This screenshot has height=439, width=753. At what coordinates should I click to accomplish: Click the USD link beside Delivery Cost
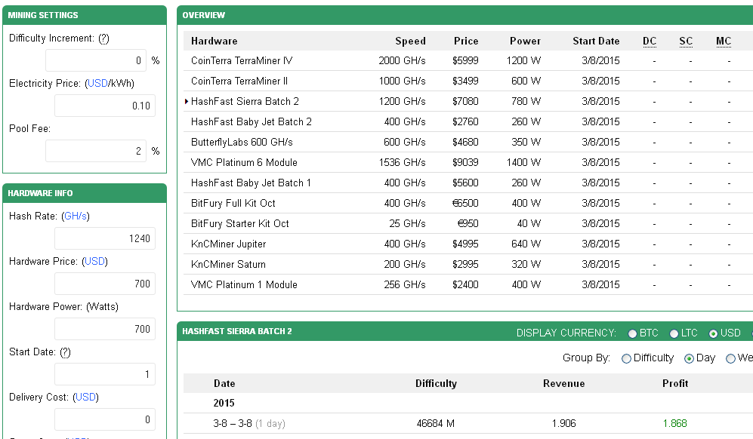pyautogui.click(x=85, y=398)
